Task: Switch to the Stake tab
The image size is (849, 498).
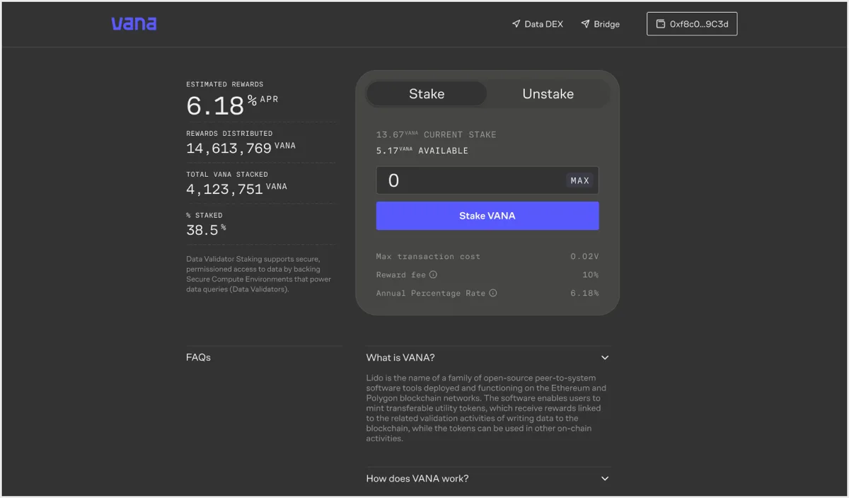Action: pyautogui.click(x=427, y=94)
